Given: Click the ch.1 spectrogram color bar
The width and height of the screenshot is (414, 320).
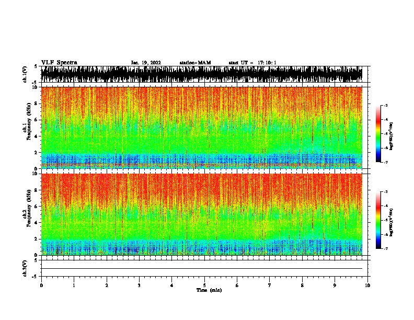Looking at the screenshot, I should pos(378,134).
